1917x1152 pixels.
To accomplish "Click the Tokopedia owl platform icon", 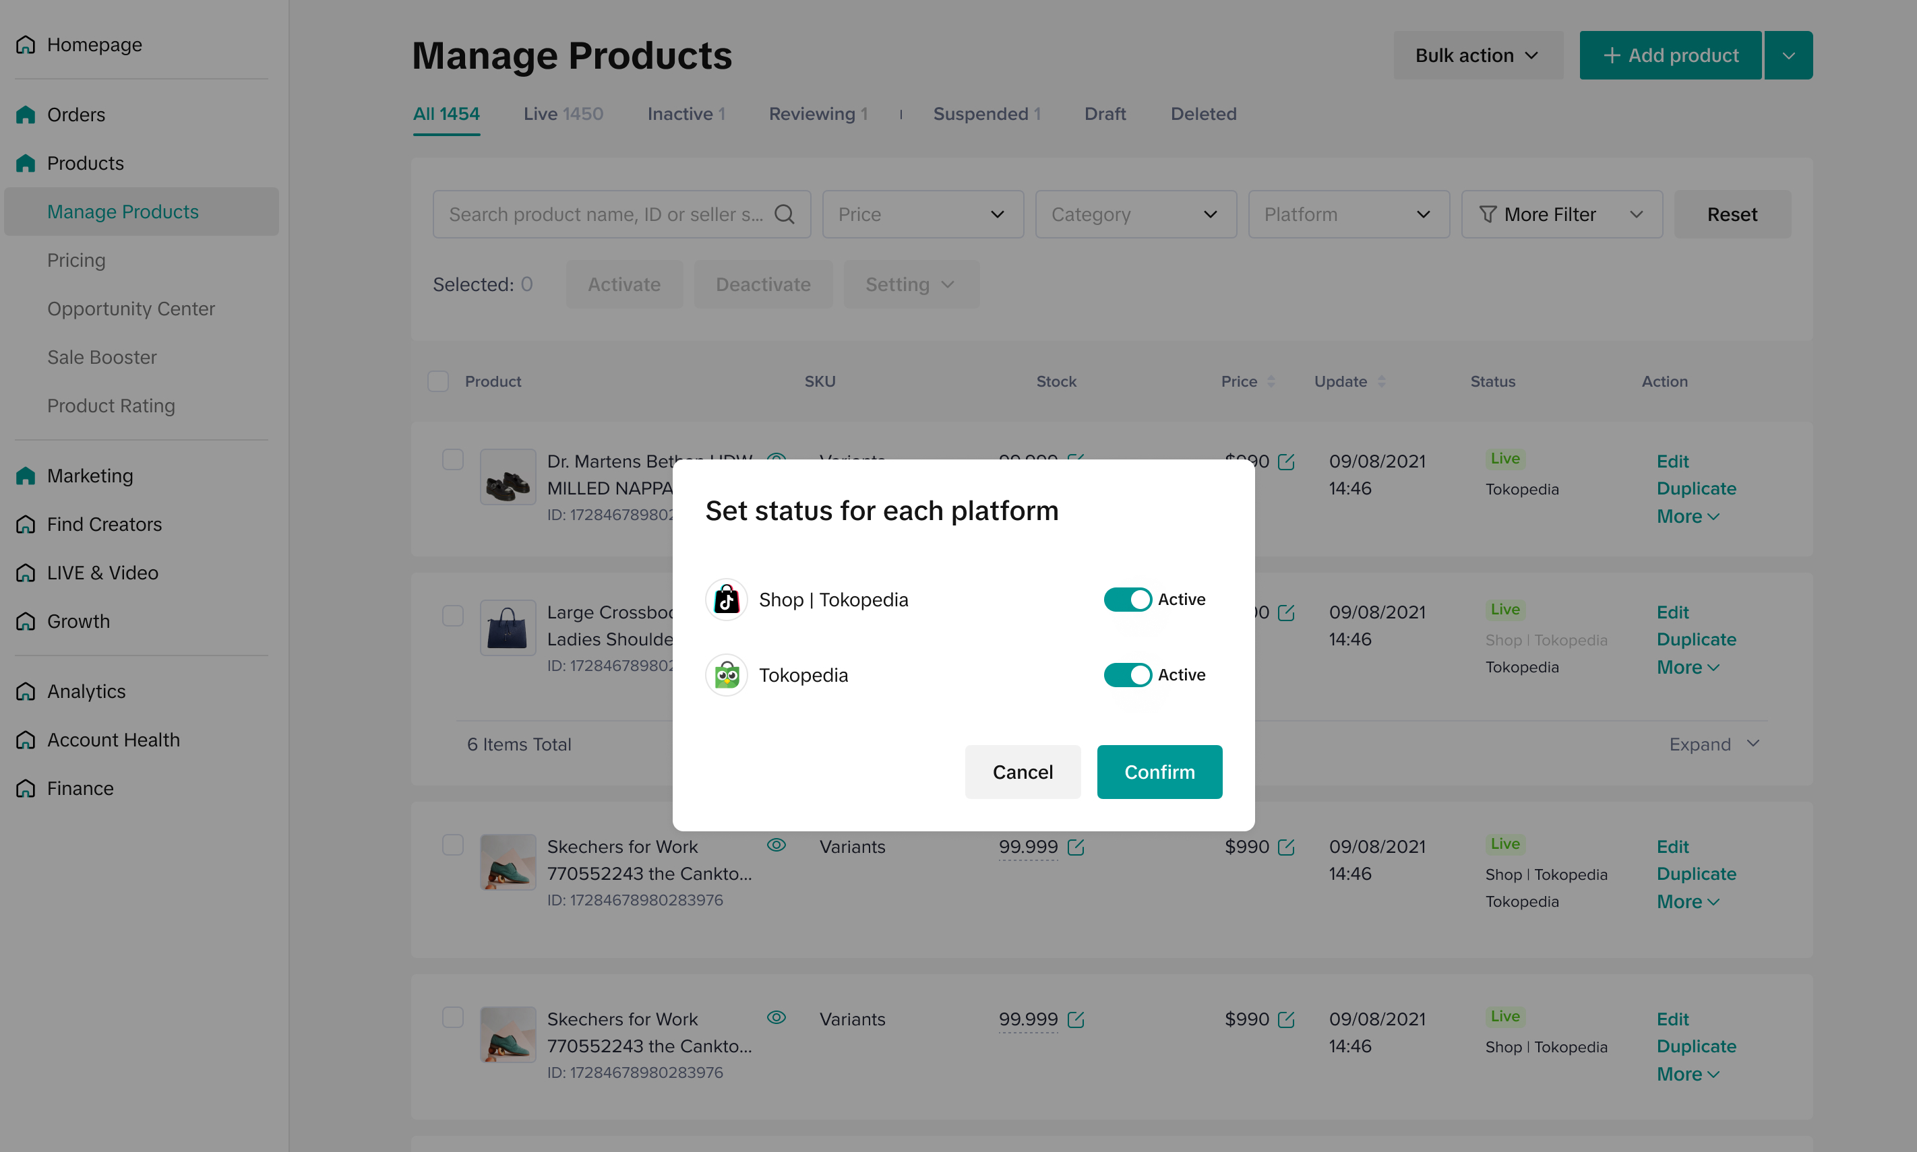I will click(x=726, y=674).
